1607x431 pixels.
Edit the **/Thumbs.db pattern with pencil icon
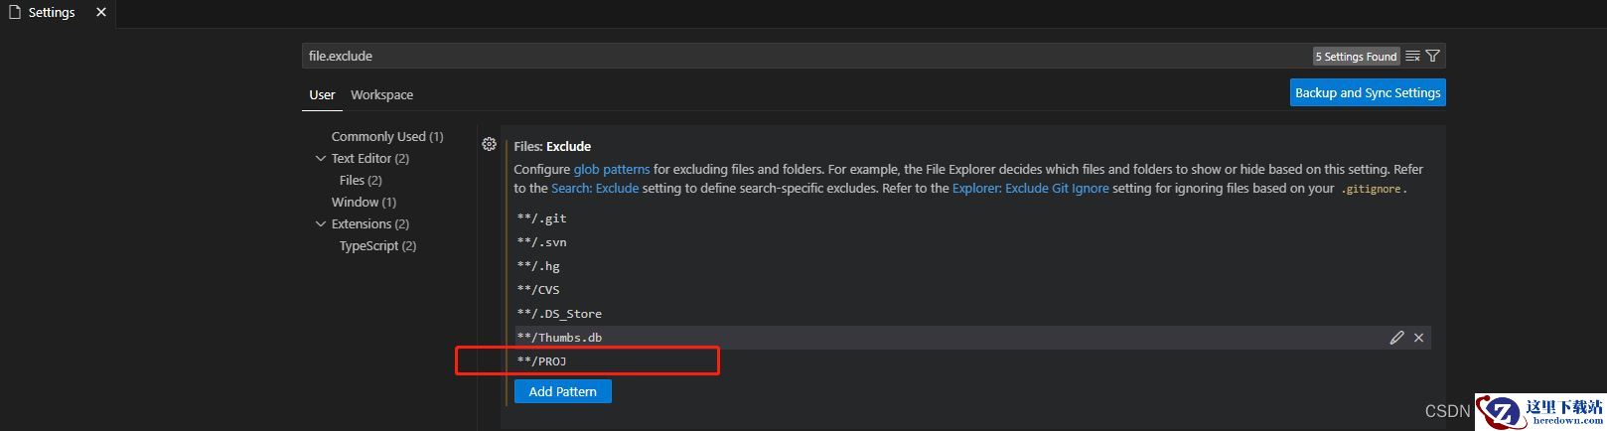[x=1396, y=338]
